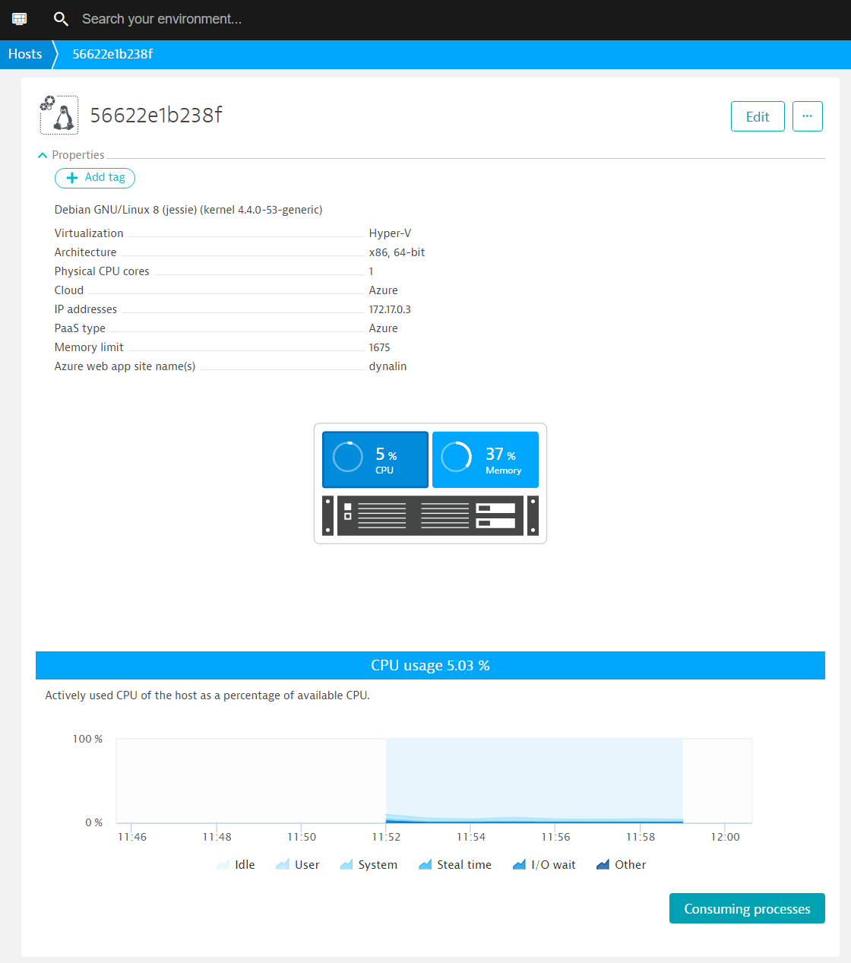The image size is (851, 963).
Task: Select the 56622e1b238f breadcrumb
Action: [x=112, y=54]
